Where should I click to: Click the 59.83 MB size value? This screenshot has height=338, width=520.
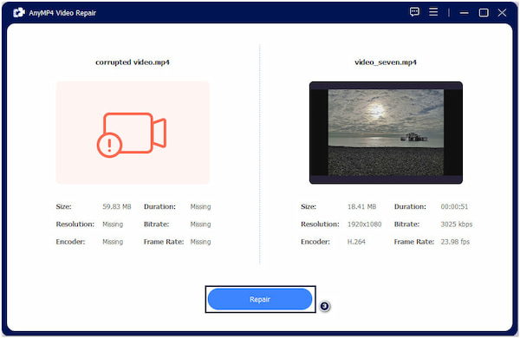[117, 206]
